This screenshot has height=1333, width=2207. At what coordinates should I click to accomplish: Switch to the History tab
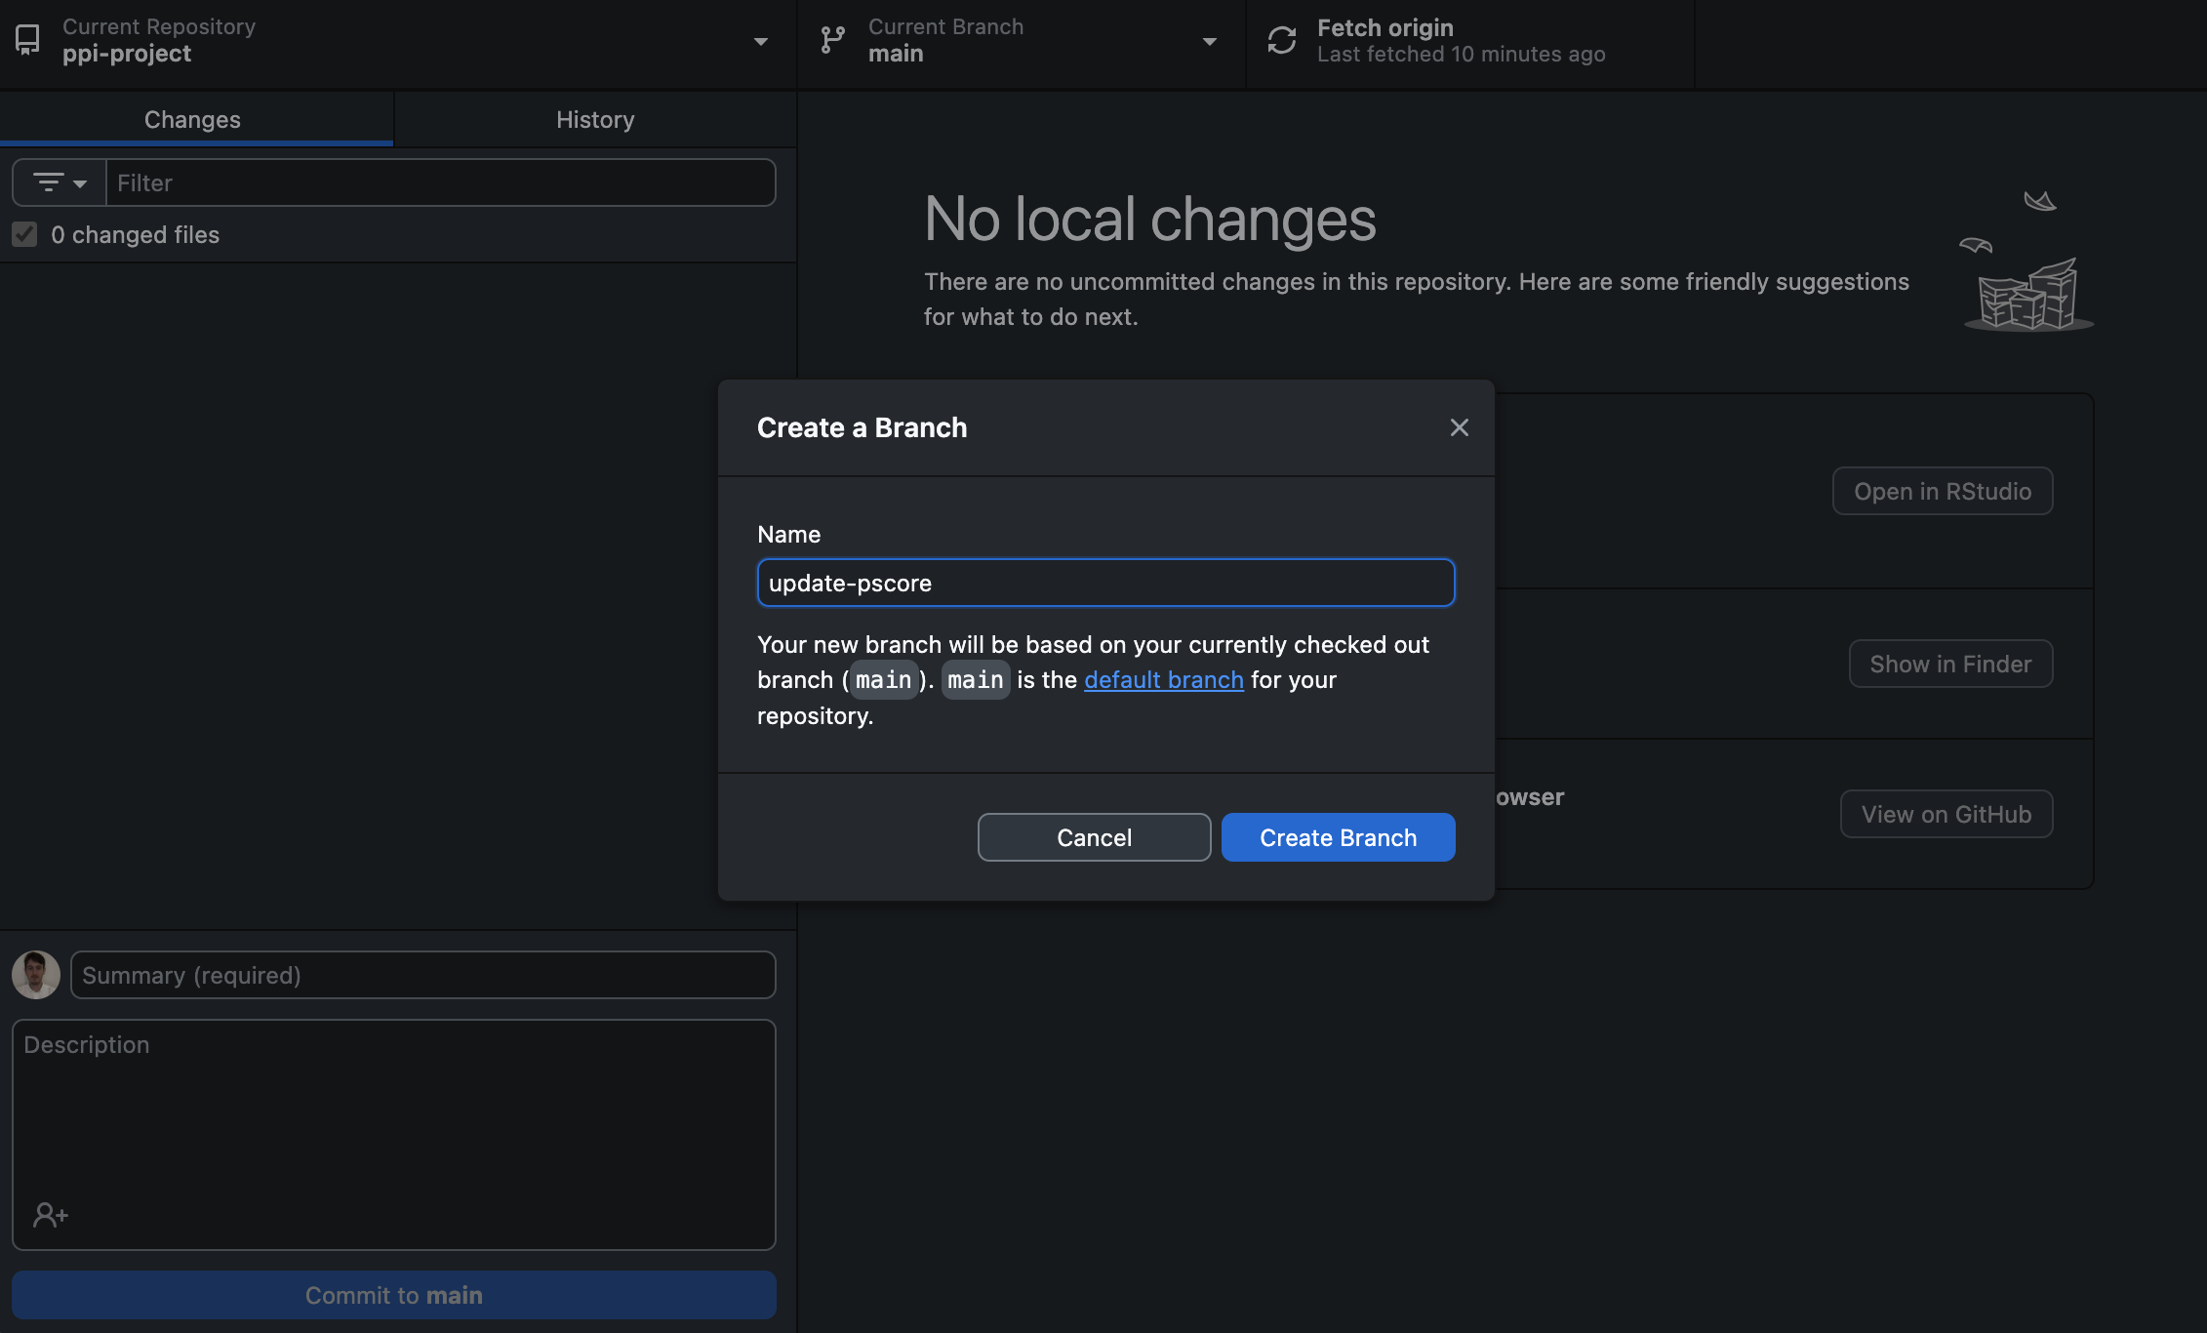(595, 119)
